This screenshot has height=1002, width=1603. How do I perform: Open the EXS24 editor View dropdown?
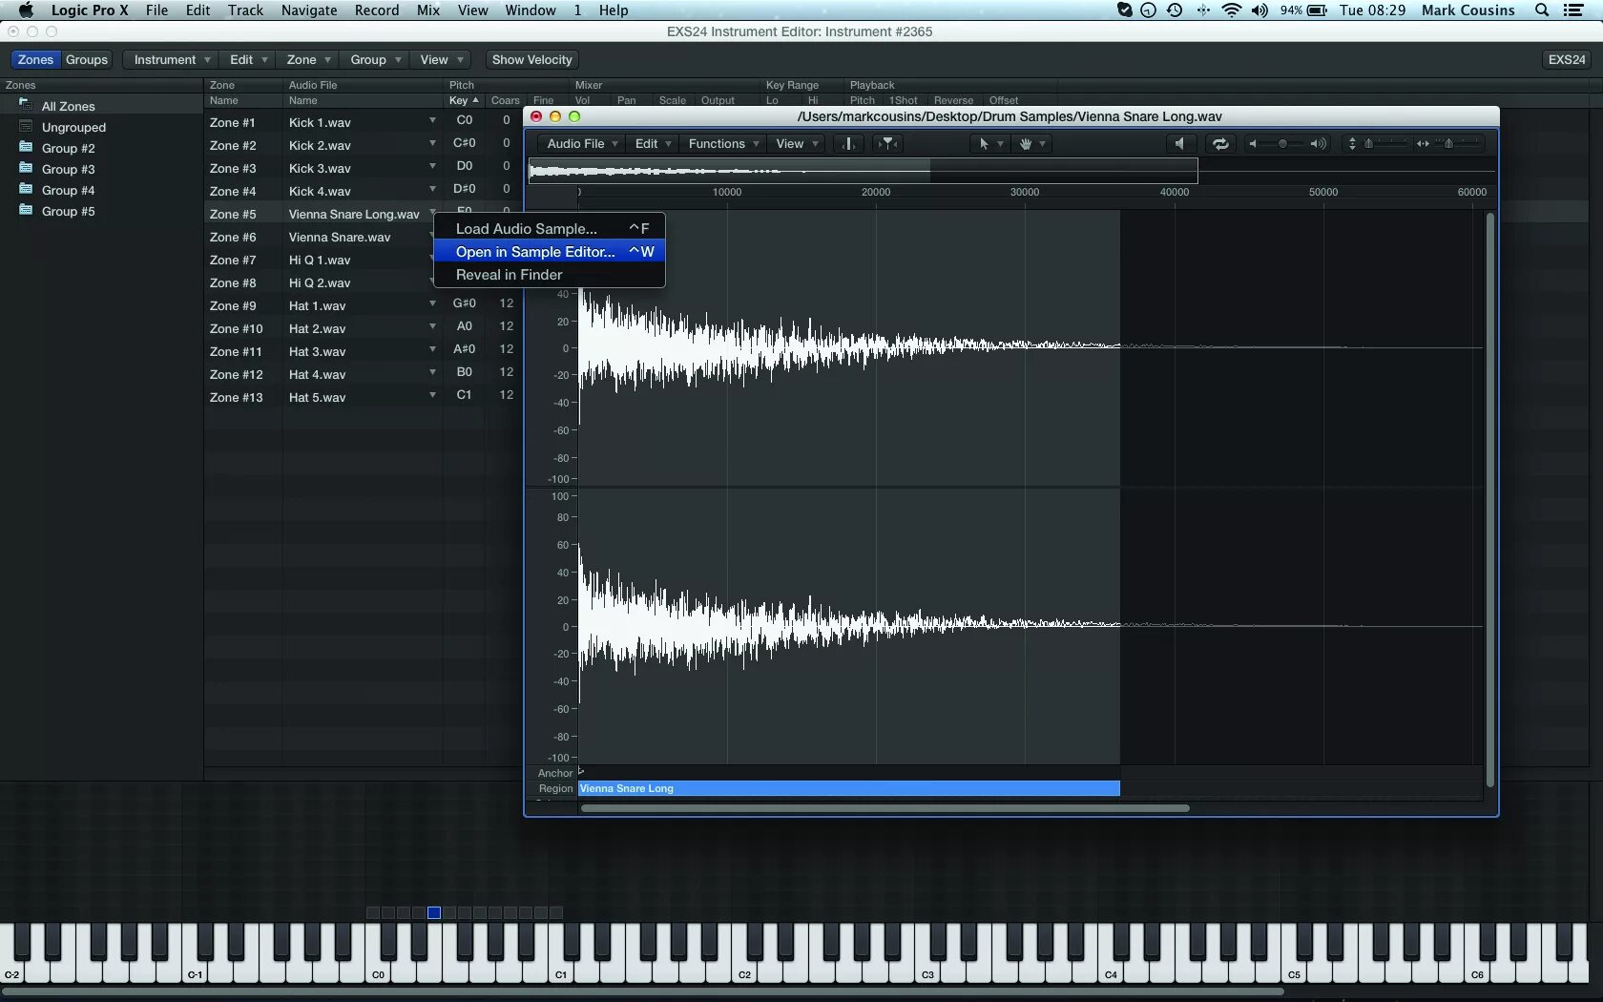tap(442, 59)
